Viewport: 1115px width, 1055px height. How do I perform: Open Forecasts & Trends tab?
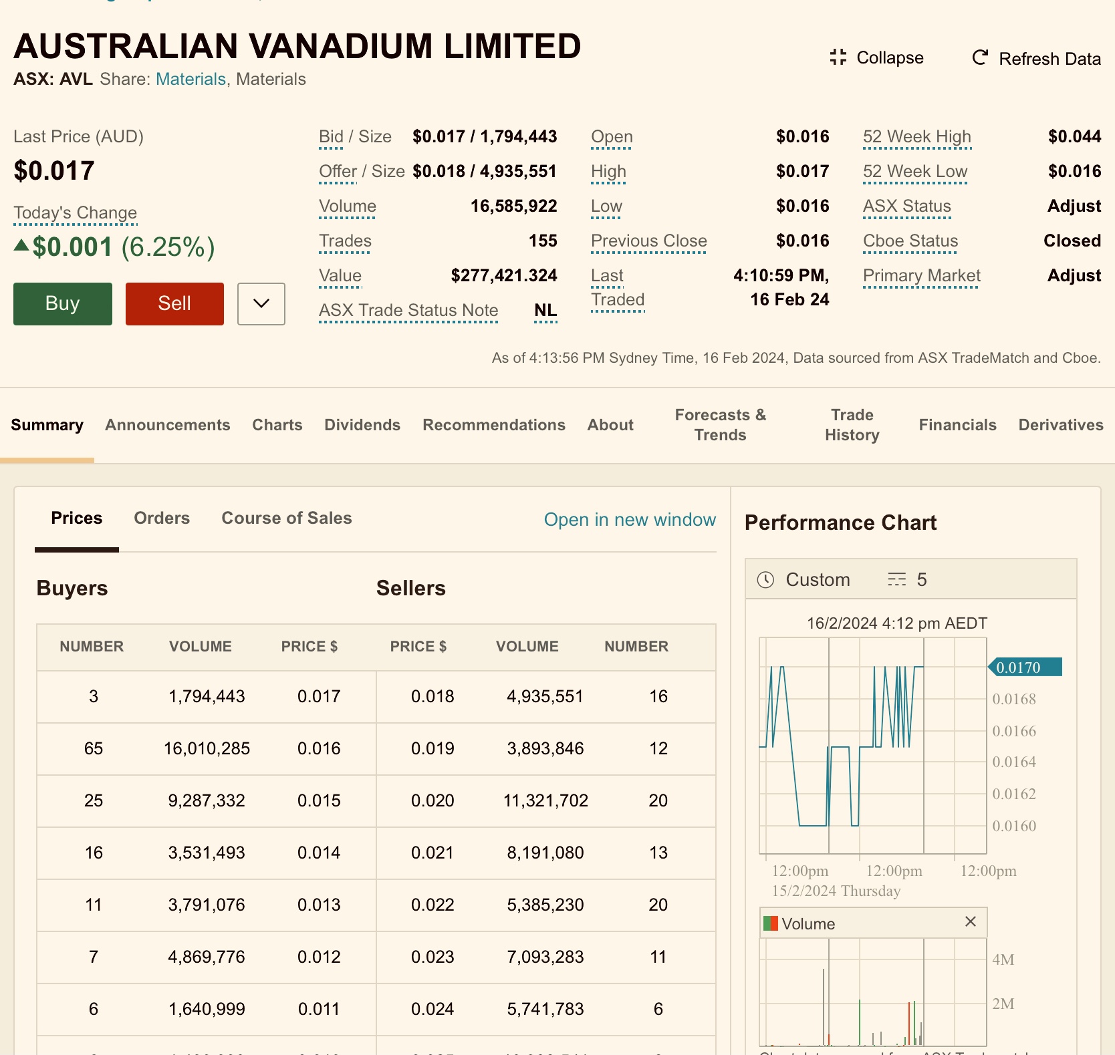[721, 425]
